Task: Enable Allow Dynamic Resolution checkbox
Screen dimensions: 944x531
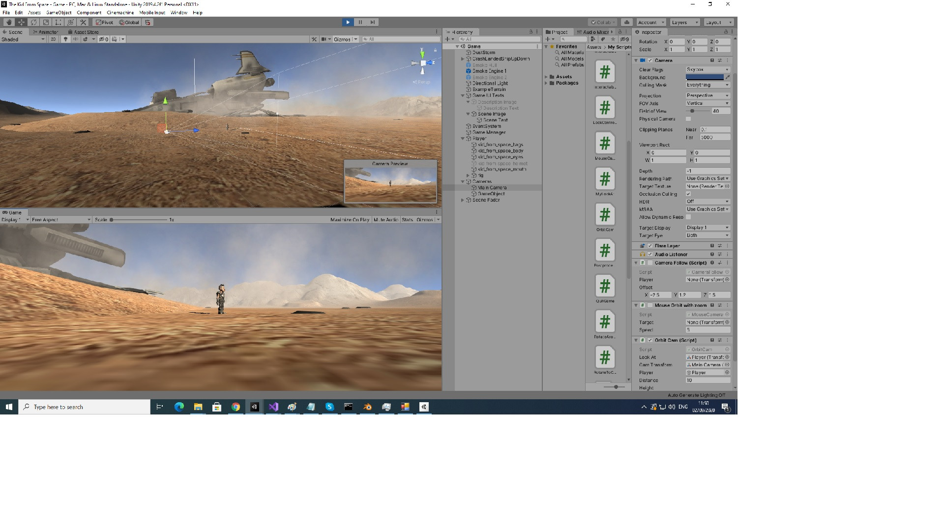Action: tap(688, 217)
